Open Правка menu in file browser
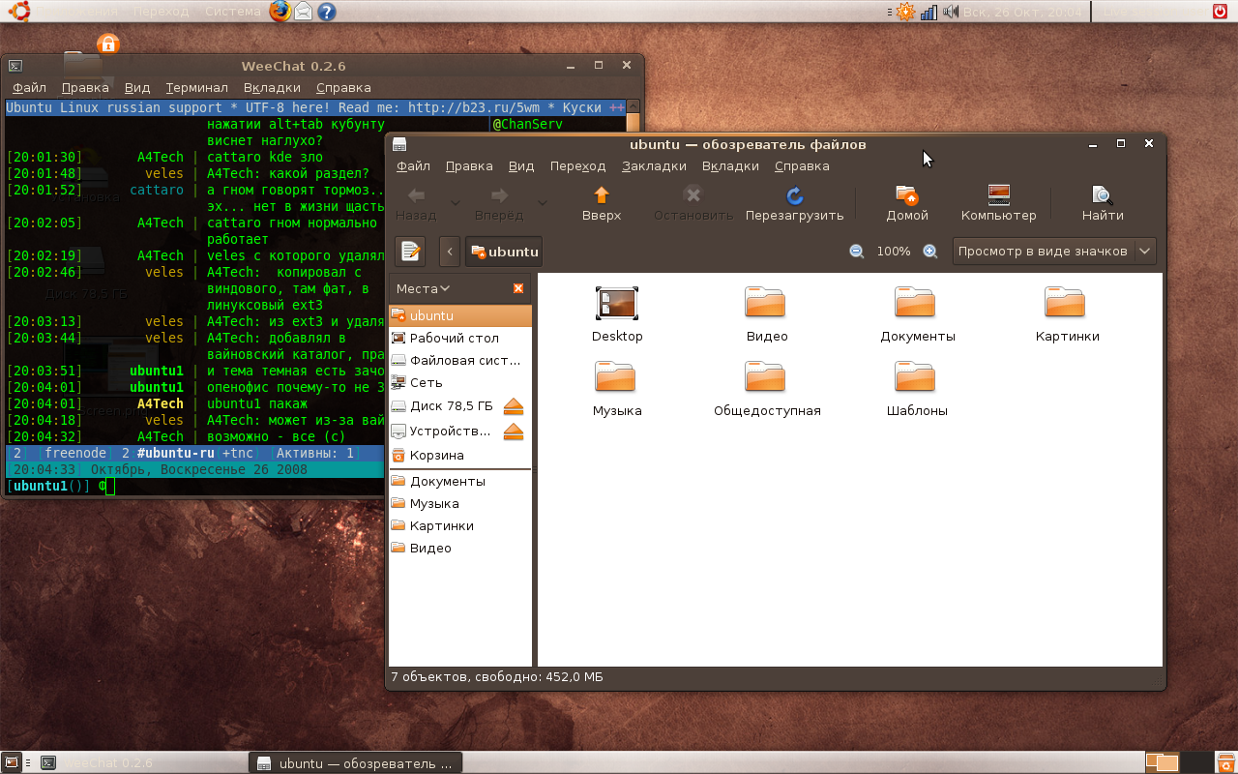Viewport: 1238px width, 774px height. pyautogui.click(x=469, y=166)
